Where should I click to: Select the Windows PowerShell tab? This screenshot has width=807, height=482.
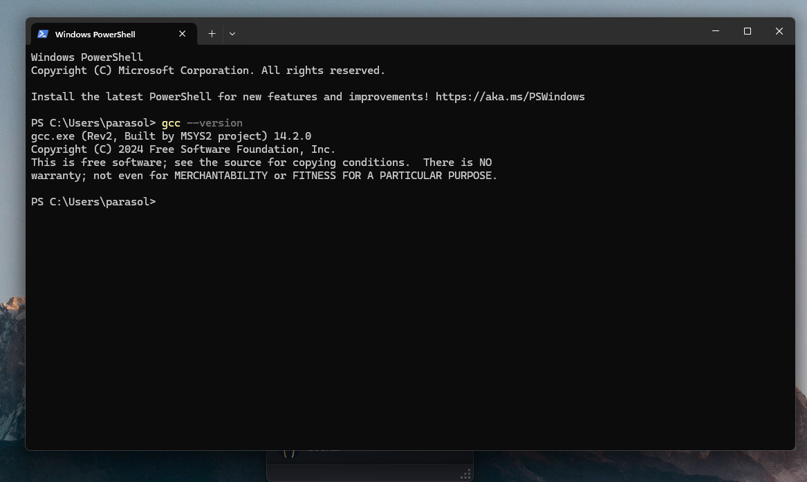(113, 34)
